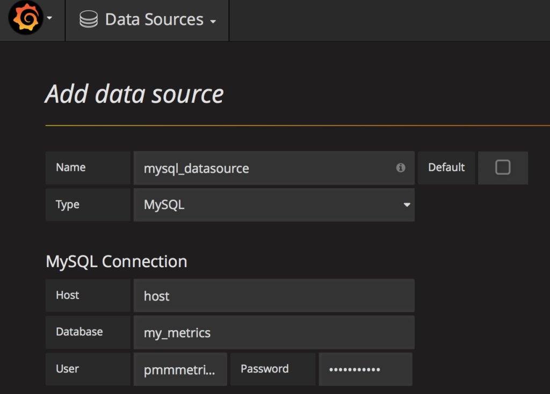Click the MySQL Connection section heading
The image size is (550, 394).
click(x=117, y=262)
